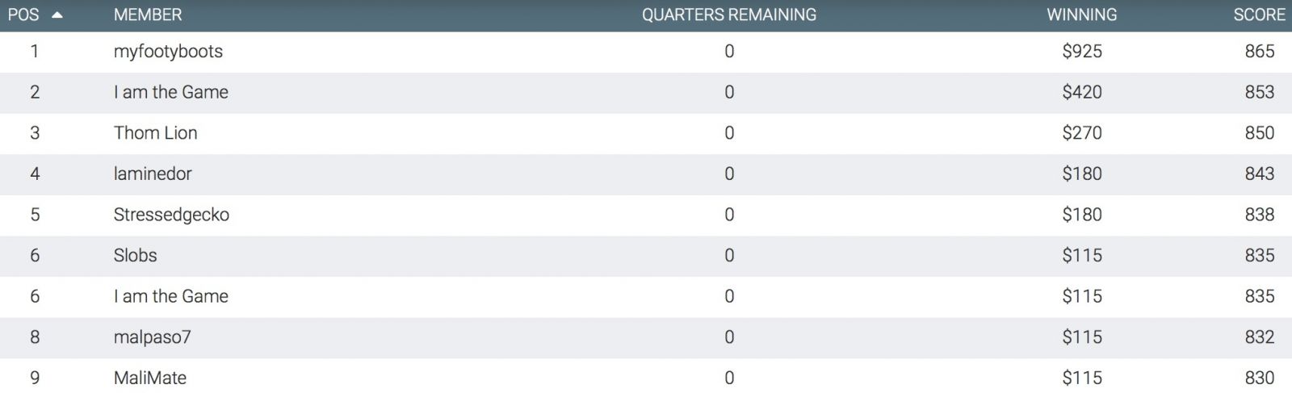Open member MaliMate
Viewport: 1292px width, 393px height.
[x=150, y=378]
